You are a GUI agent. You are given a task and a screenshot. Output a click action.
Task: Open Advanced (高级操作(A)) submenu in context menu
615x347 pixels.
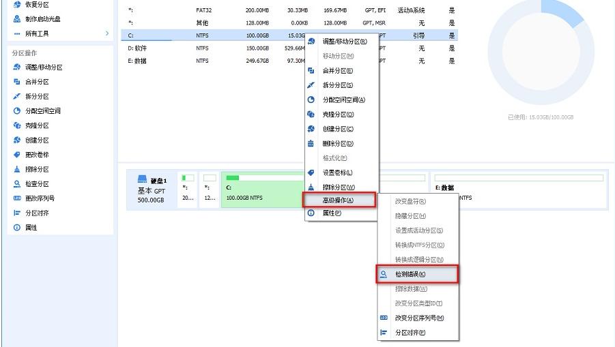click(339, 200)
